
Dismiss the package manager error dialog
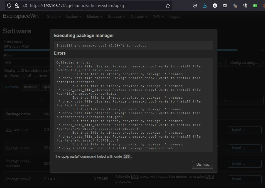[202, 165]
